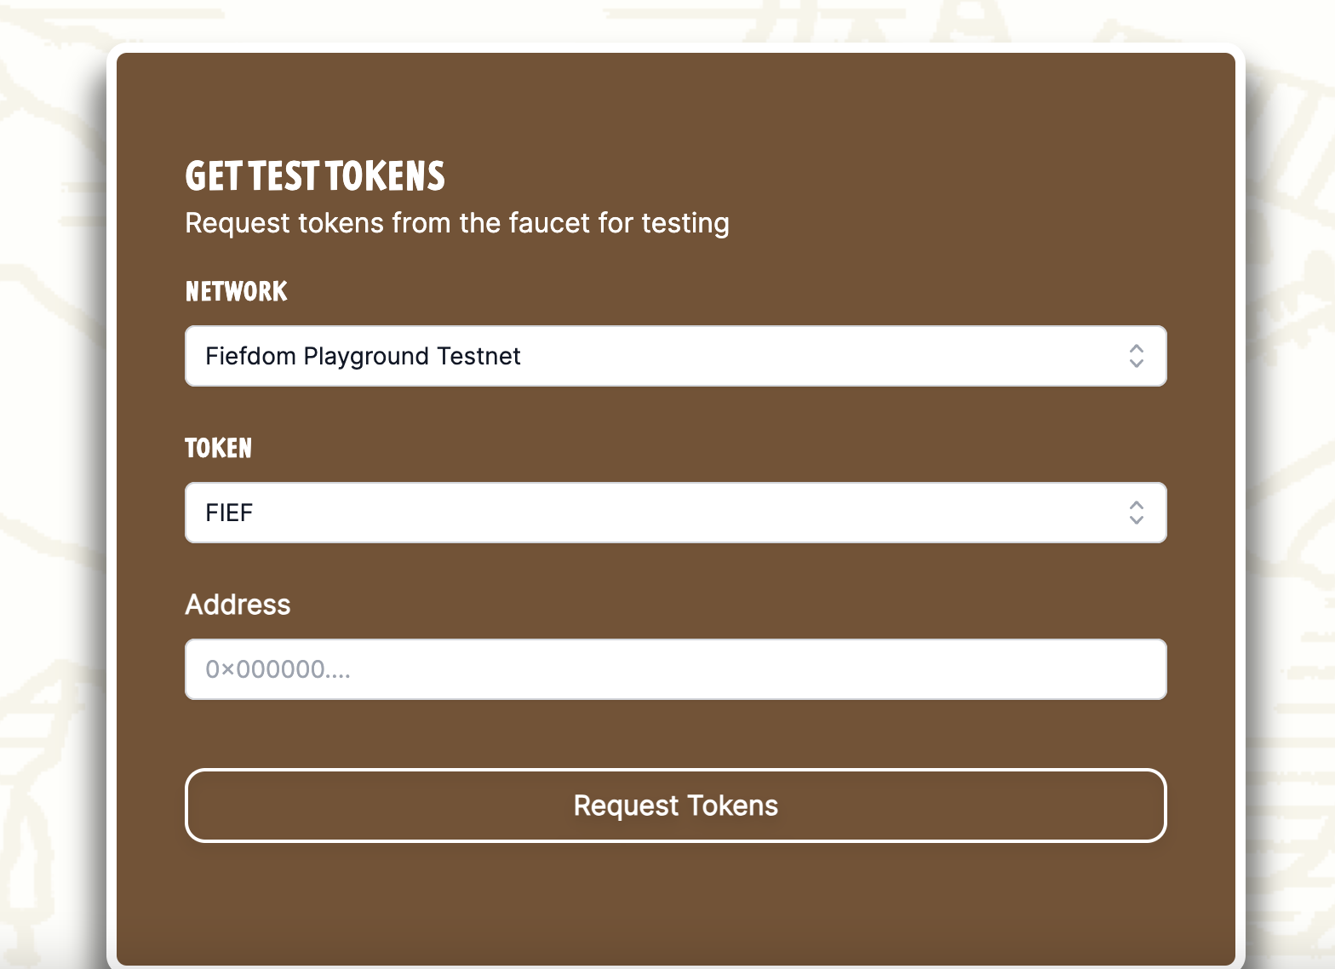Click the TOKEN field label
Screen dimensions: 1335x969
pos(218,448)
